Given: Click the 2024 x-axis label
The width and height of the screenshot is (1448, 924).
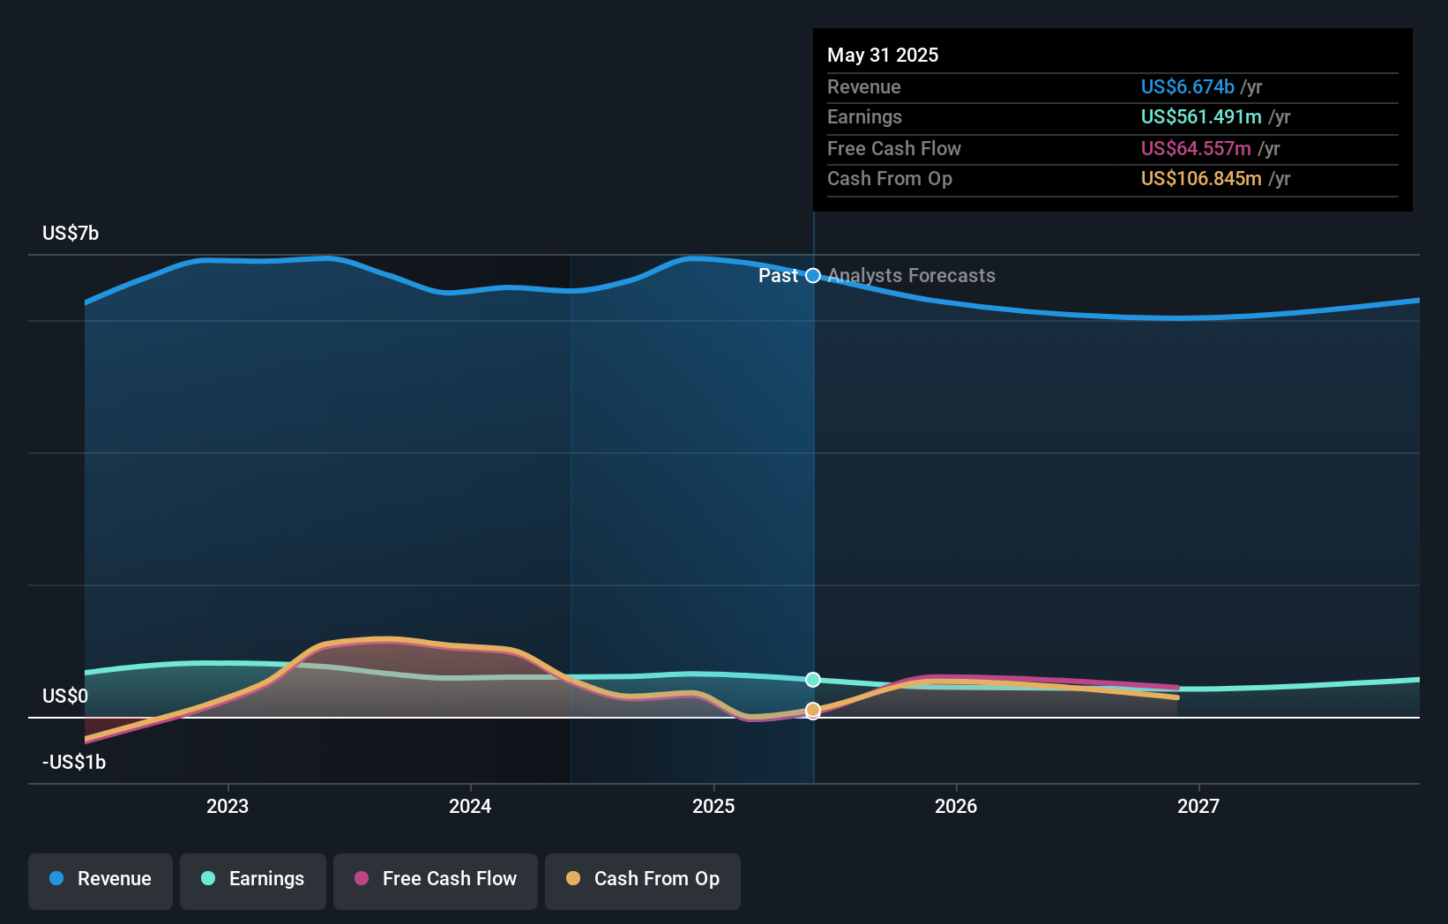Looking at the screenshot, I should pos(470,806).
